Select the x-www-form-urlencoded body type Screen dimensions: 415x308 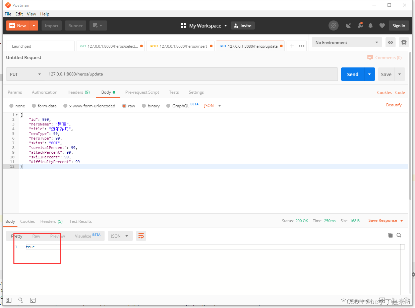point(89,106)
